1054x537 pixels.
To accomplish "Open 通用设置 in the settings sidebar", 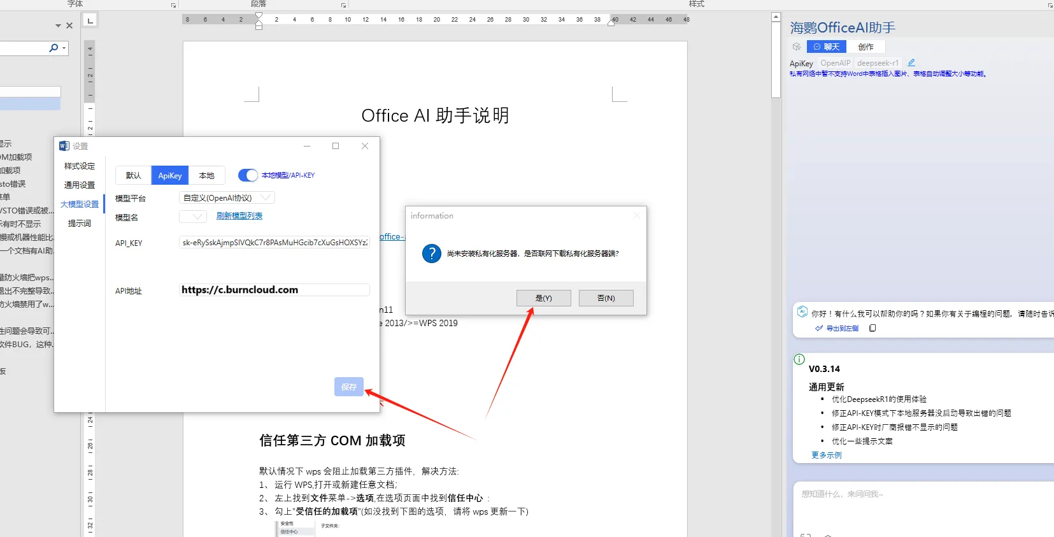I will [x=80, y=185].
